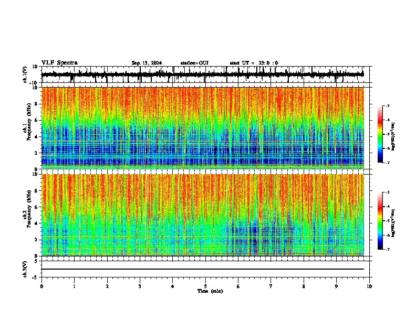Screen dimensions: 416x321
Task: Click the ch.1 frequency tick "2"
Action: pos(36,153)
